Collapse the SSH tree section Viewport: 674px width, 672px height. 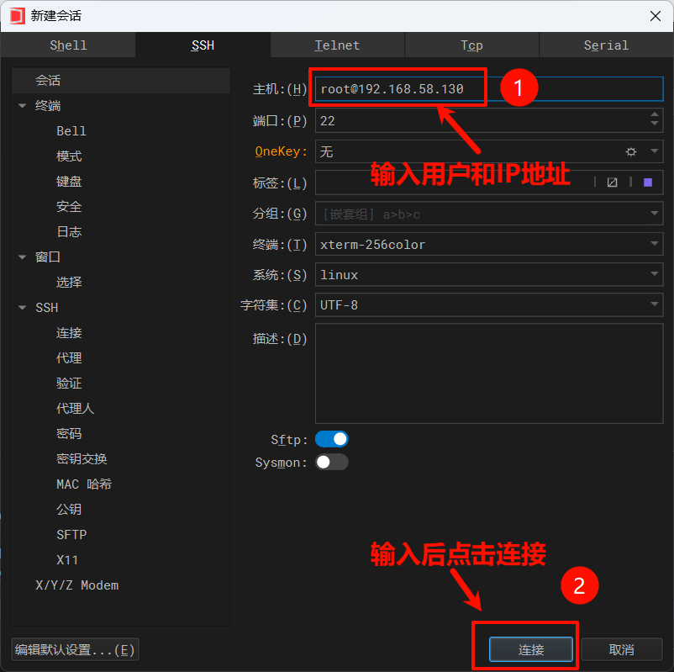[22, 308]
